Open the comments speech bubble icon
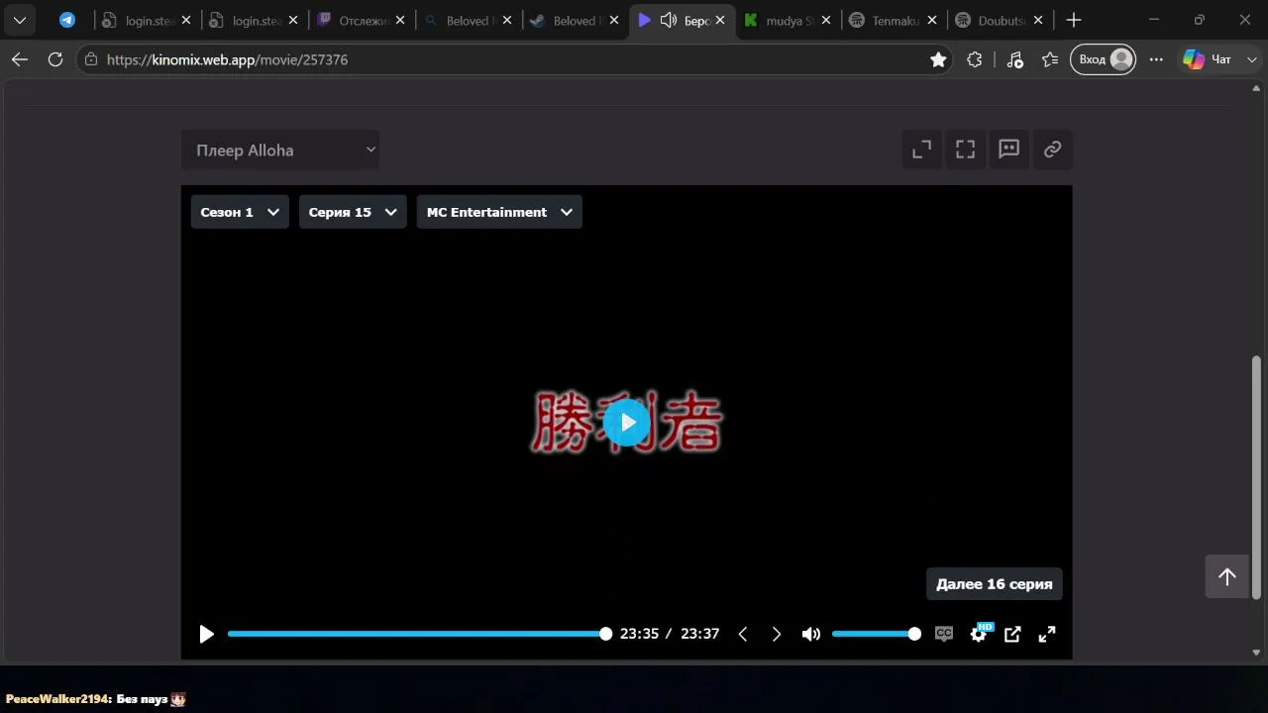The width and height of the screenshot is (1268, 713). tap(1009, 150)
